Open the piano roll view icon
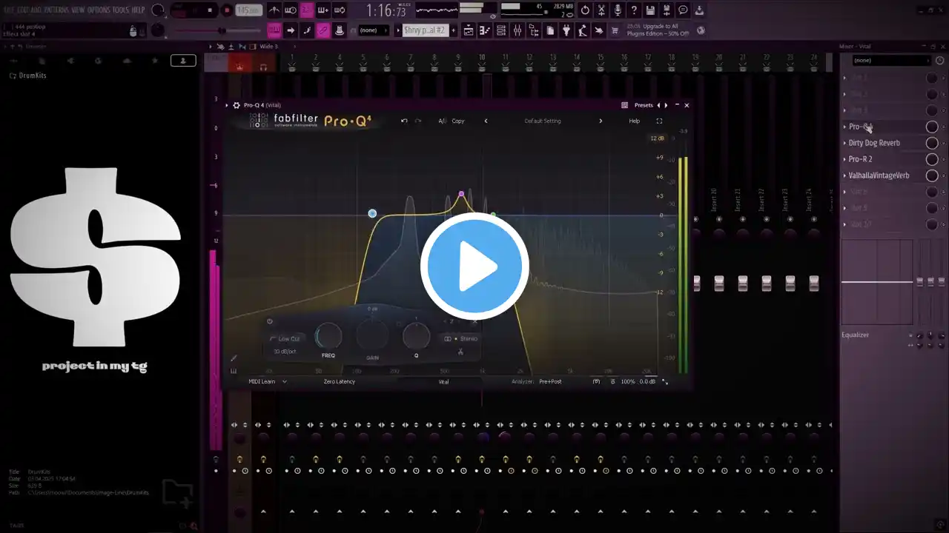The height and width of the screenshot is (533, 949). coord(485,30)
